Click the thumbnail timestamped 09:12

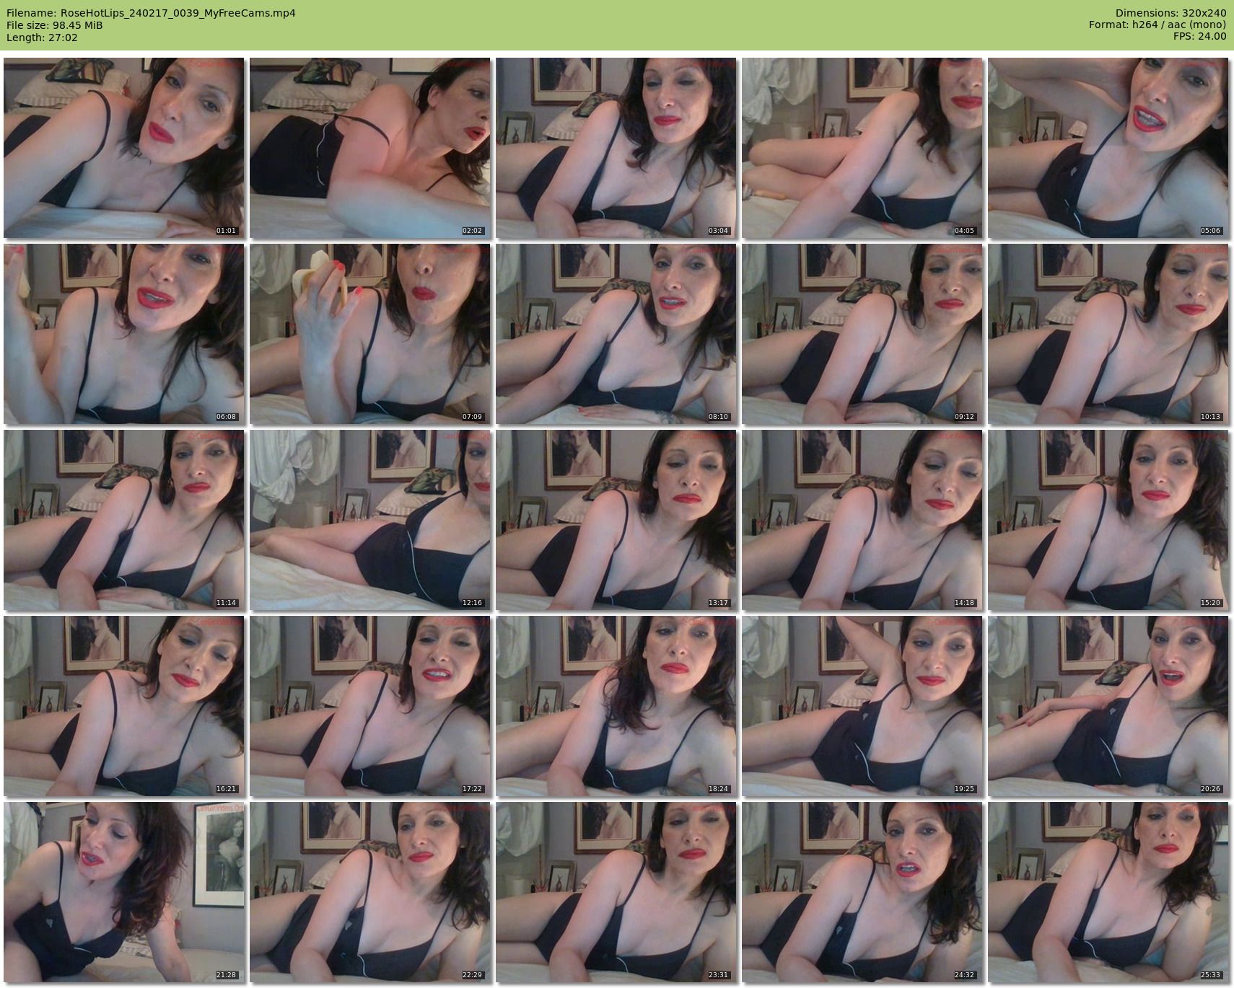(862, 334)
